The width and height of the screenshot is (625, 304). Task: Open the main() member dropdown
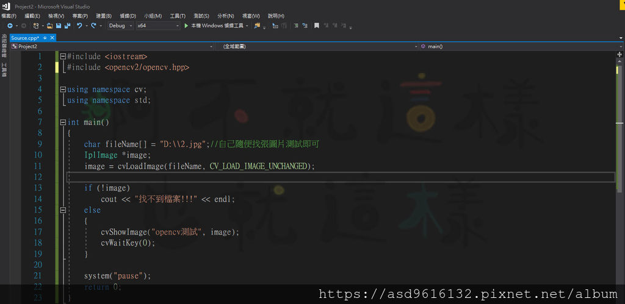520,46
